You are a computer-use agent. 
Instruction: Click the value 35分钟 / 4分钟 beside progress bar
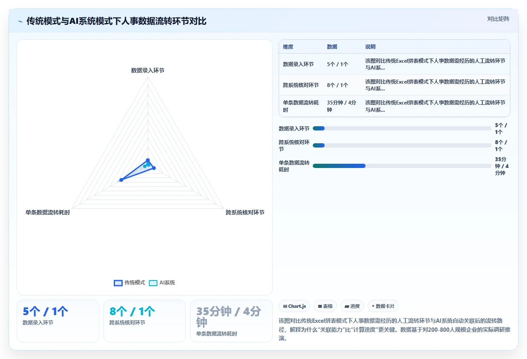click(x=501, y=166)
